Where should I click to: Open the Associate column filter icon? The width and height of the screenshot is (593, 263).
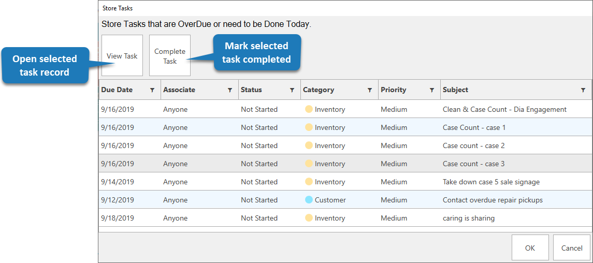point(230,90)
